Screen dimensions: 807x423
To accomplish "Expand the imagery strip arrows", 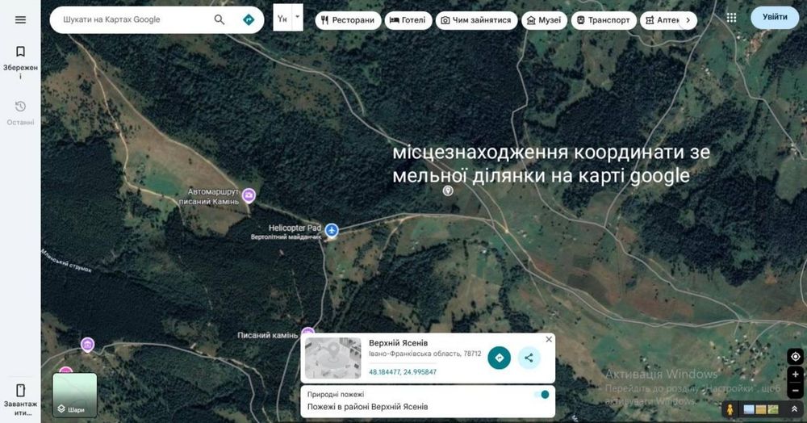I will click(x=794, y=409).
